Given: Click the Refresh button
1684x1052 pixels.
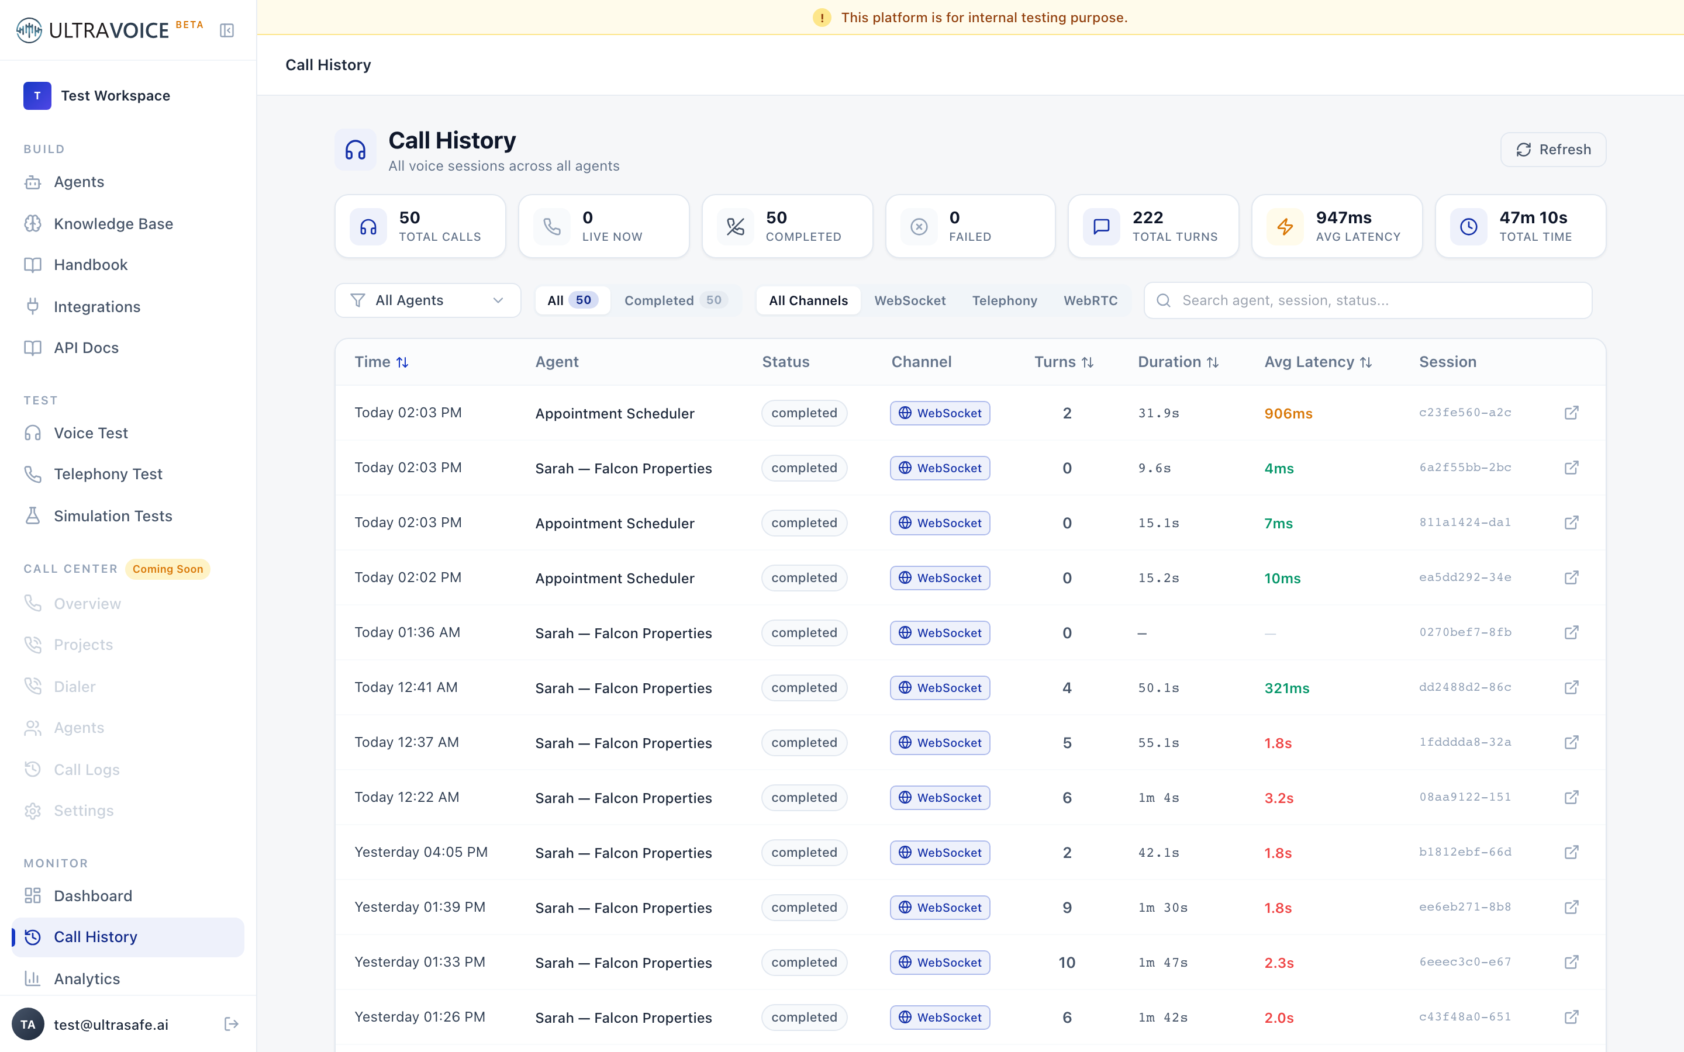Looking at the screenshot, I should click(x=1552, y=150).
